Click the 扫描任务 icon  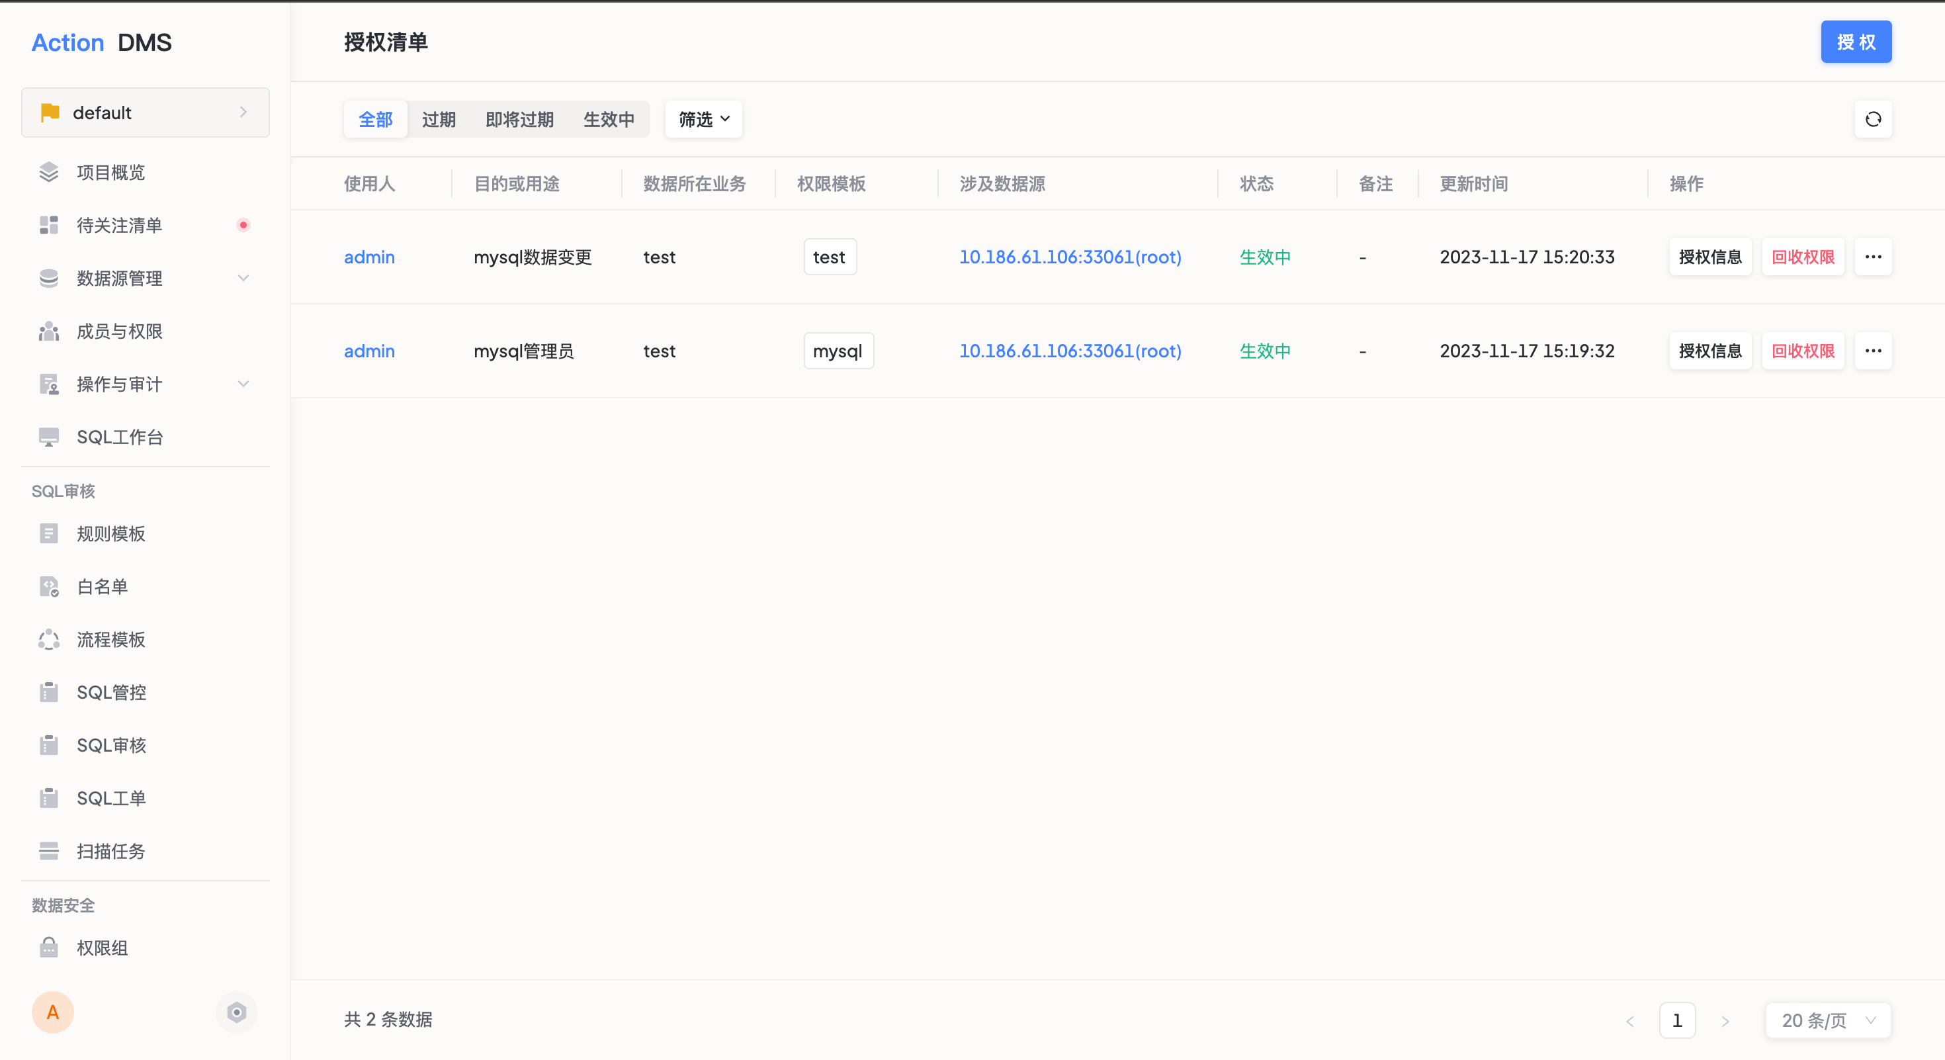tap(49, 851)
